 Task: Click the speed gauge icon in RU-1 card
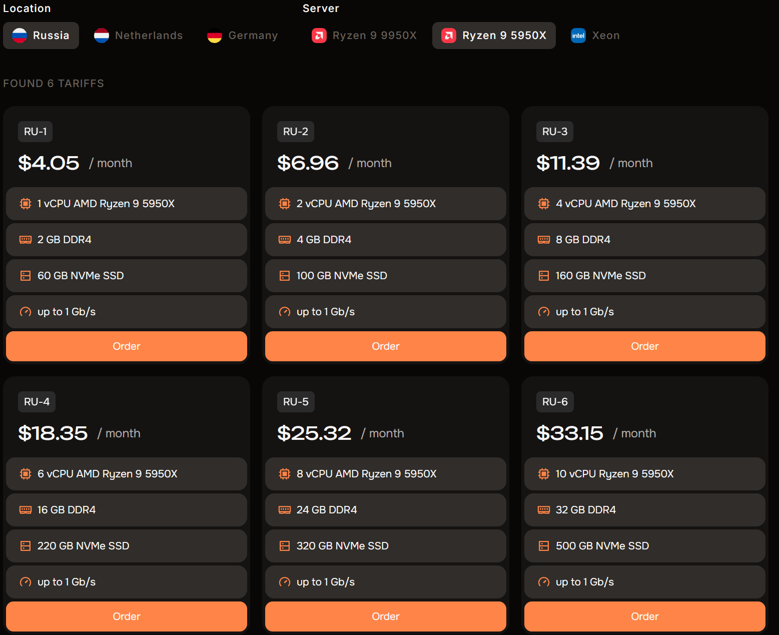26,312
